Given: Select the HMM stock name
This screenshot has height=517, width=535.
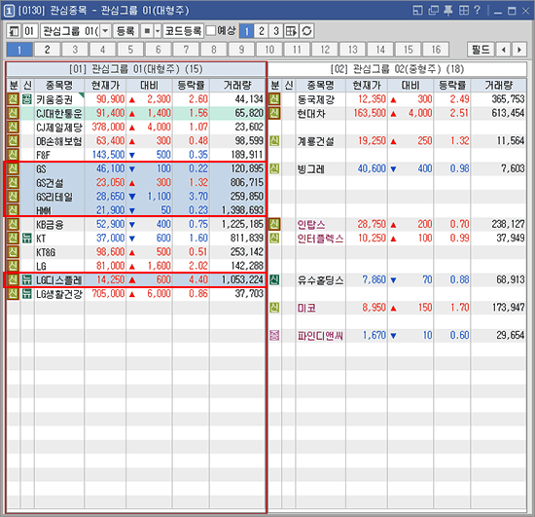Looking at the screenshot, I should [x=44, y=210].
